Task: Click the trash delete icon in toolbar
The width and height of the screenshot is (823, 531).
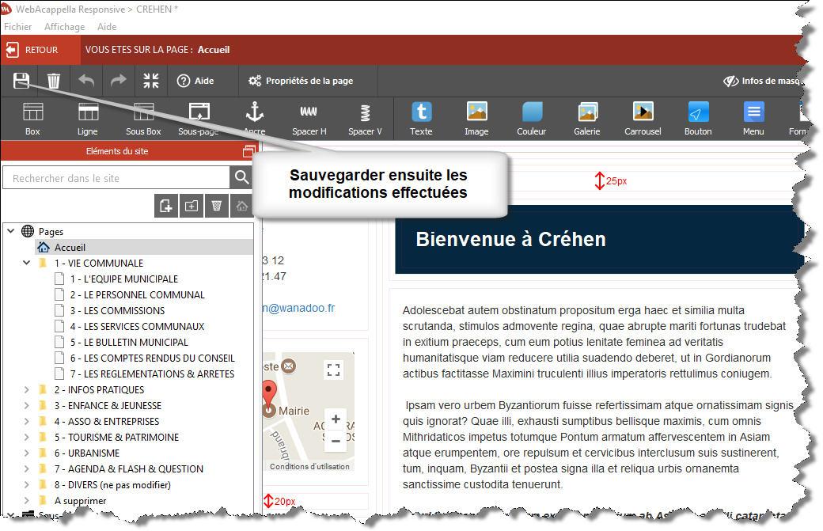Action: pyautogui.click(x=54, y=81)
